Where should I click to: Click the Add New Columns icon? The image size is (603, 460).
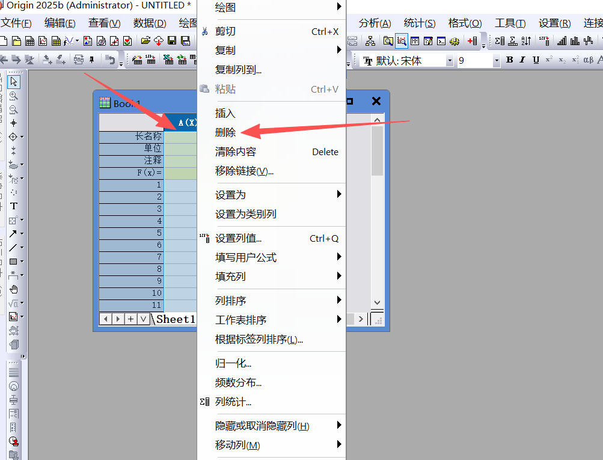[x=473, y=41]
